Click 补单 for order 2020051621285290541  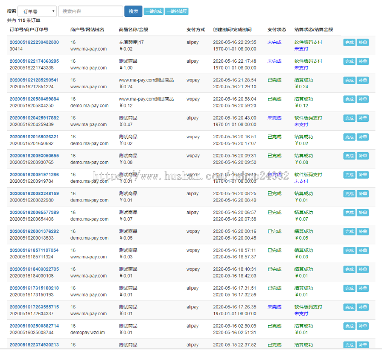(362, 80)
